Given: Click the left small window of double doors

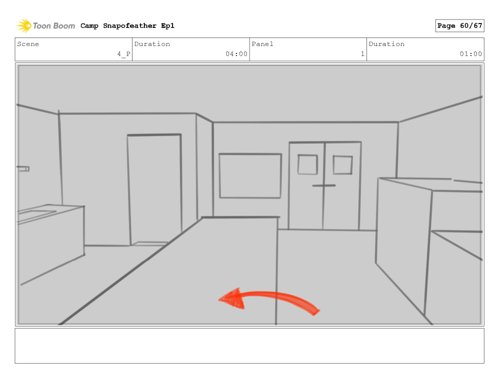Looking at the screenshot, I should (x=307, y=164).
